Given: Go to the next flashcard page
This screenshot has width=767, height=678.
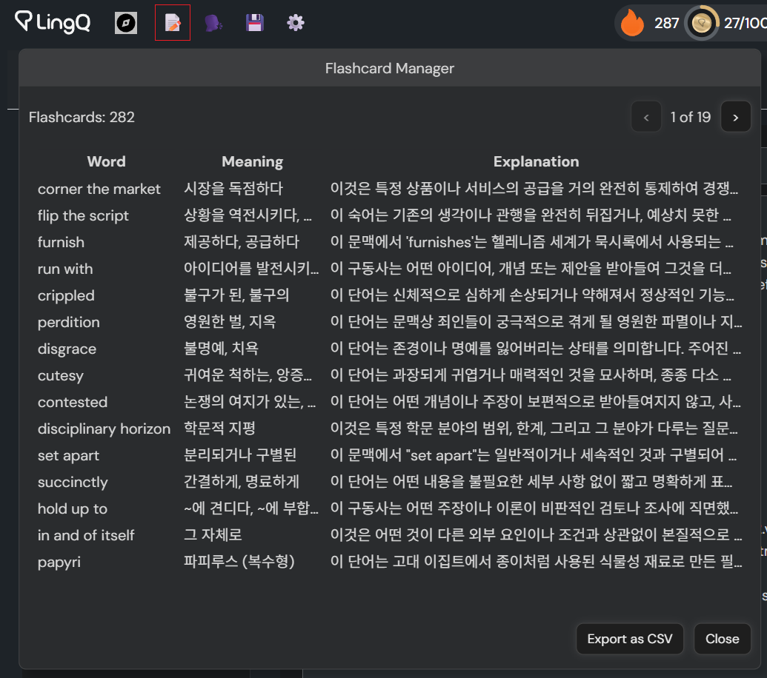Looking at the screenshot, I should [735, 117].
